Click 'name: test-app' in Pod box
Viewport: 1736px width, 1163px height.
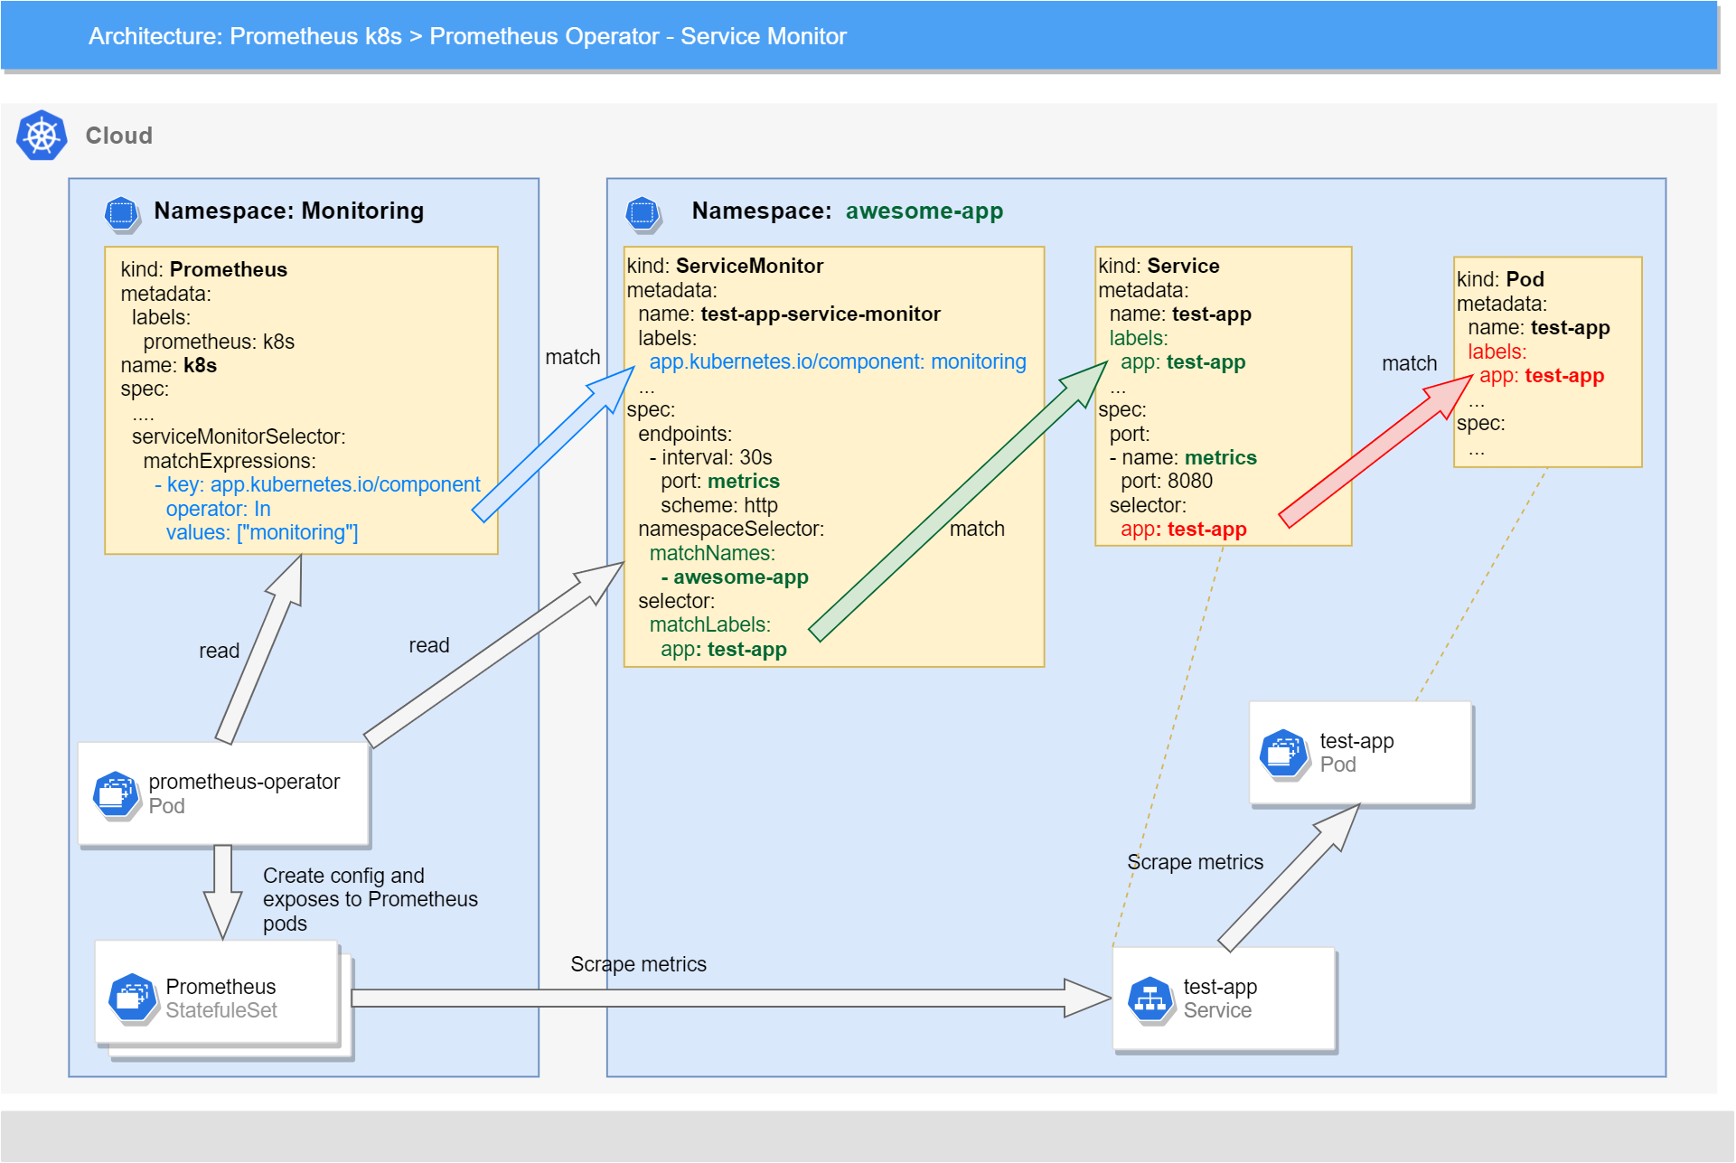1539,327
